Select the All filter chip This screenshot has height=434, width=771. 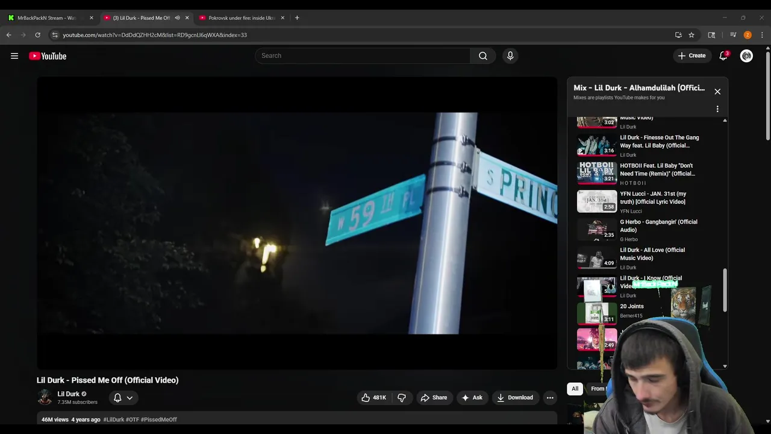pos(575,389)
